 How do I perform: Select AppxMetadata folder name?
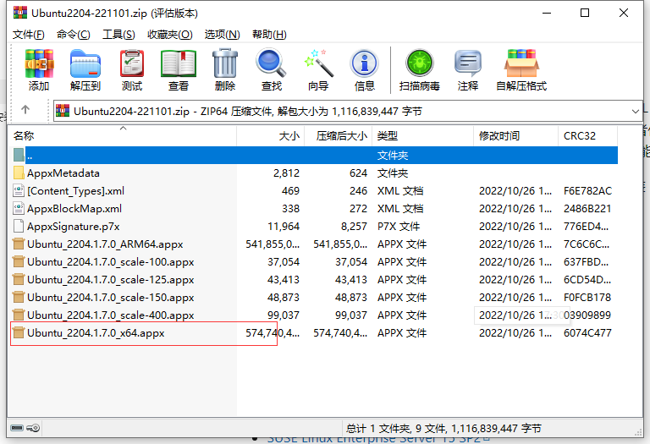[x=63, y=173]
